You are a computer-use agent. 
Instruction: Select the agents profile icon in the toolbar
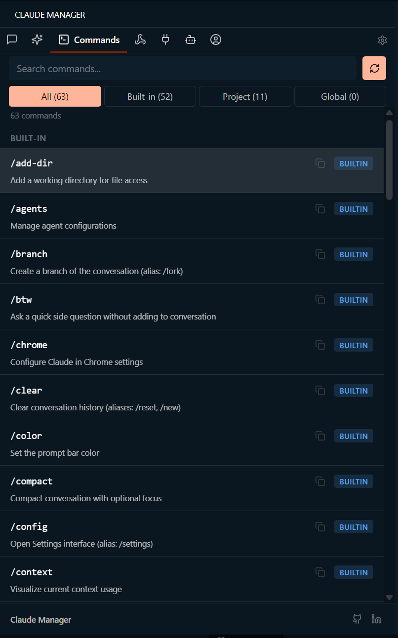216,40
